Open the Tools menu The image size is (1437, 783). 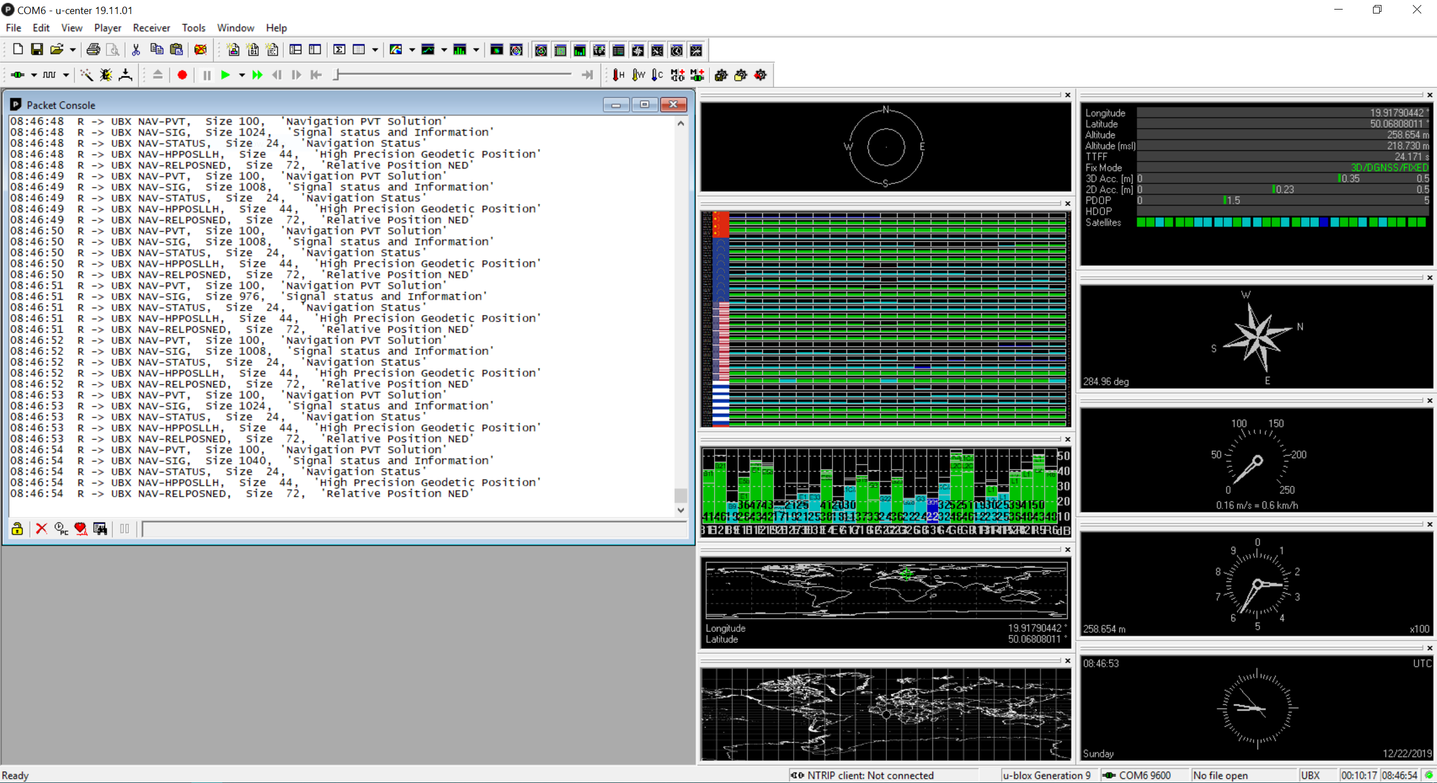tap(194, 28)
